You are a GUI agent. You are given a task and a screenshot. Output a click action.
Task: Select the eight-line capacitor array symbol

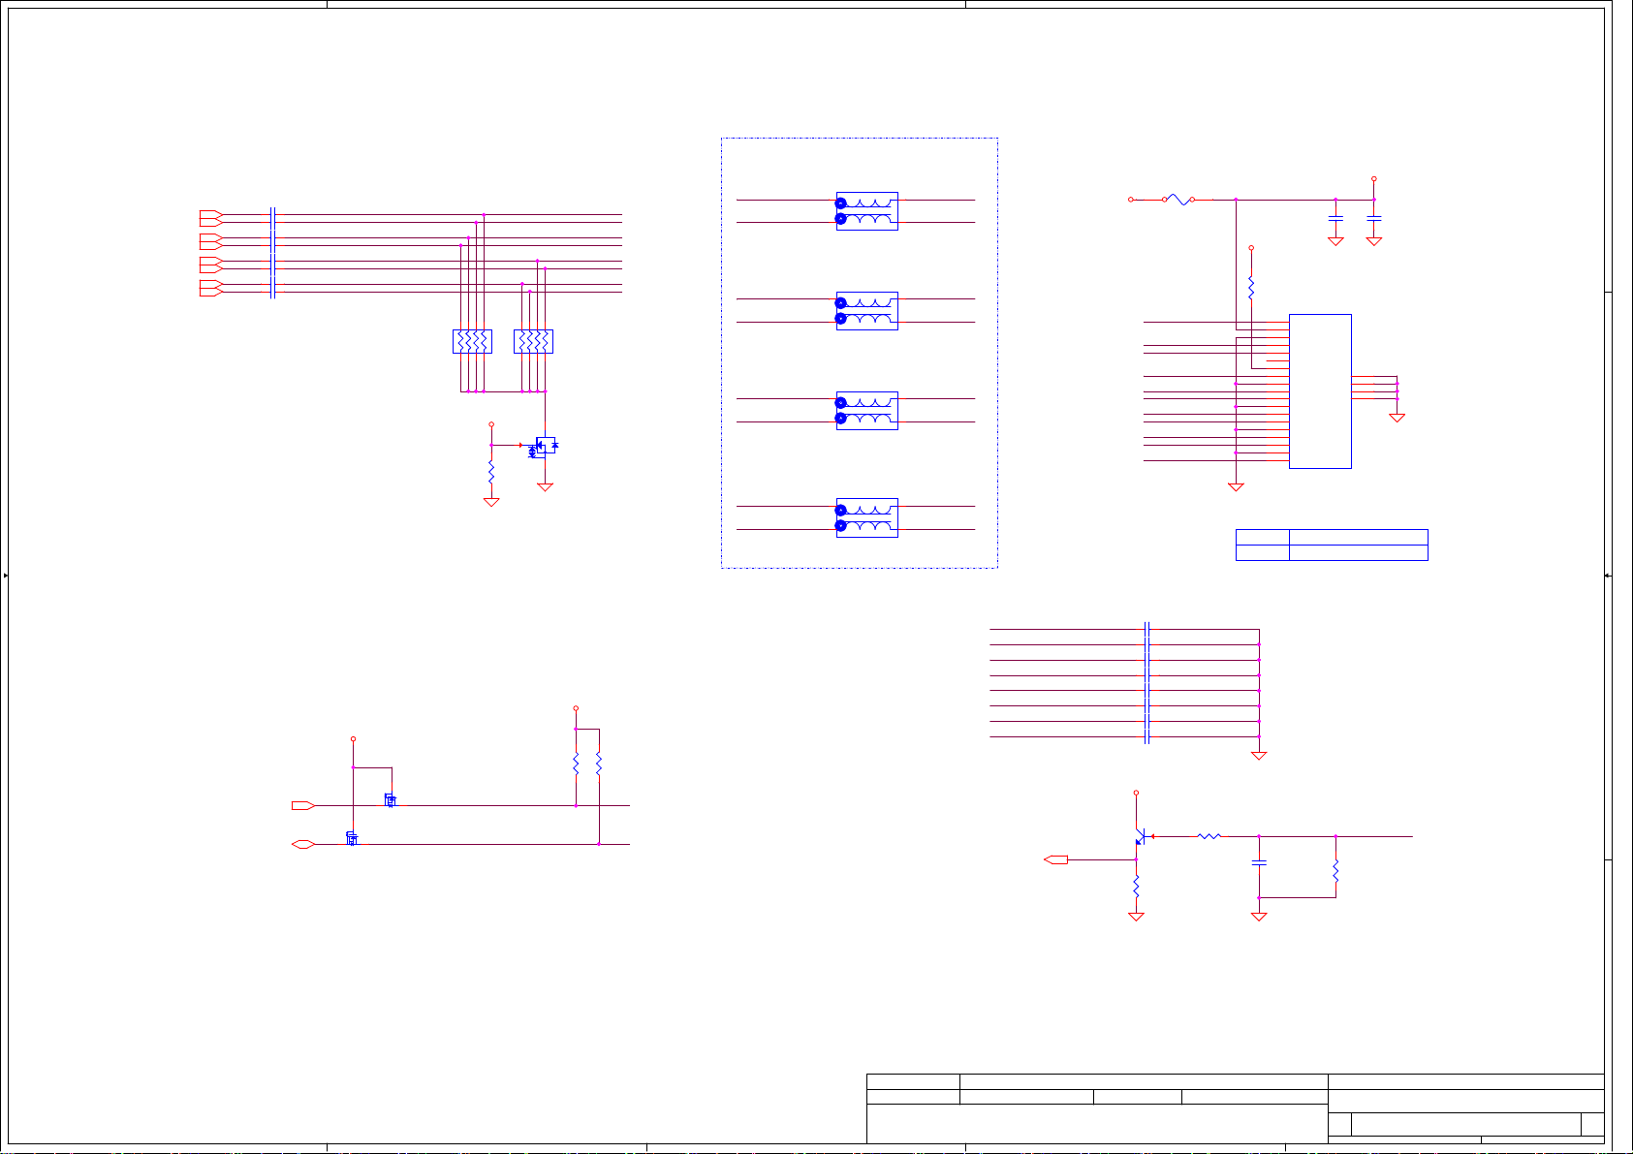(1147, 683)
